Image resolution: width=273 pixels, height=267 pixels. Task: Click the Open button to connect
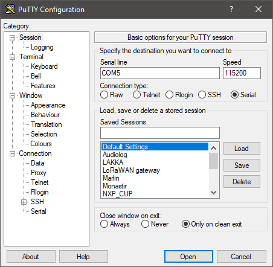pyautogui.click(x=188, y=257)
